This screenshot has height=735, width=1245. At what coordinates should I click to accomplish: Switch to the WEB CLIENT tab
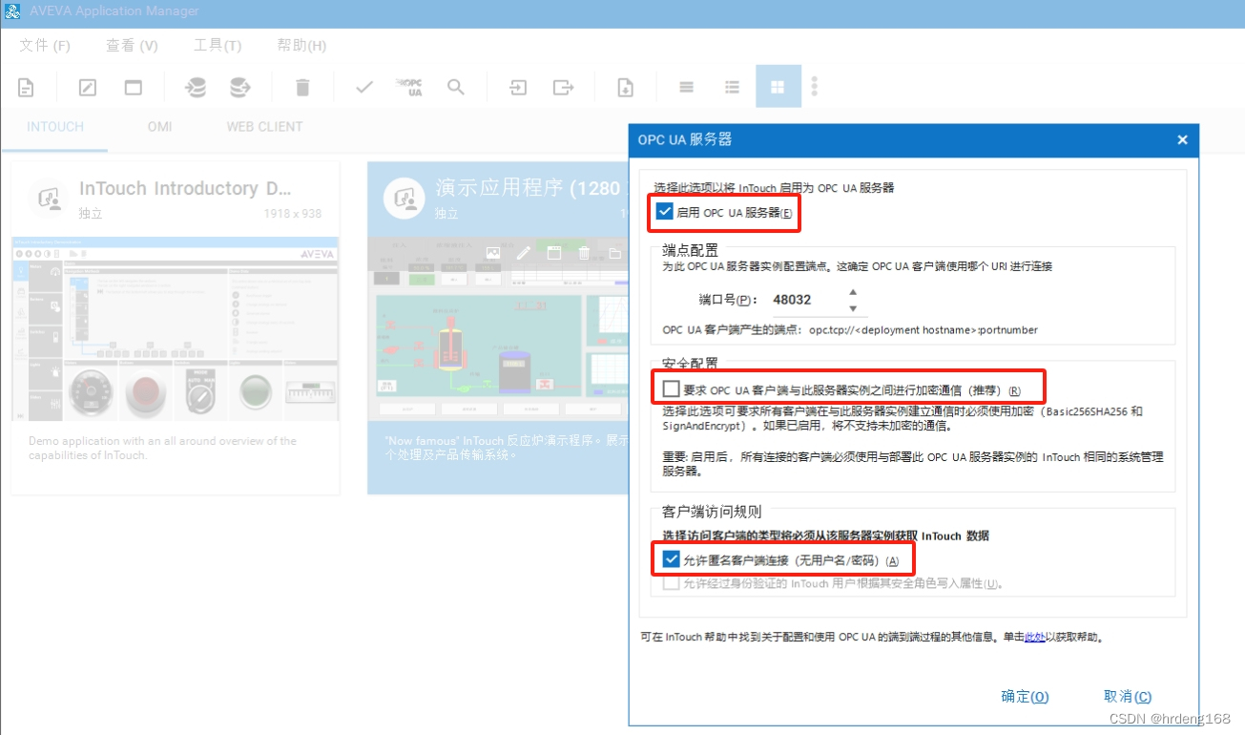264,126
